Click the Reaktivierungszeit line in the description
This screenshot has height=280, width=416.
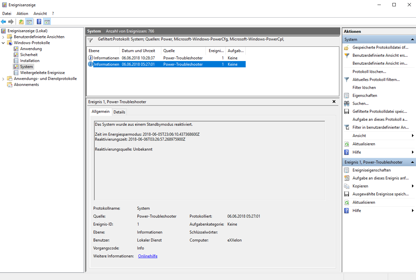pos(140,139)
